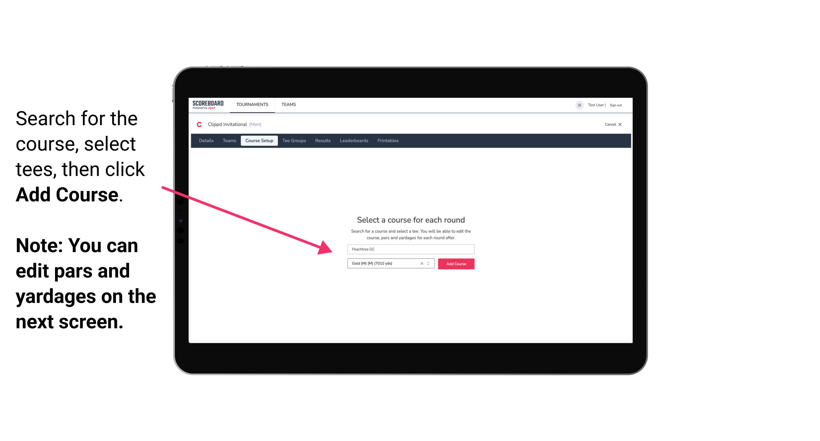The image size is (820, 441).
Task: Click the Add Course button
Action: point(456,263)
